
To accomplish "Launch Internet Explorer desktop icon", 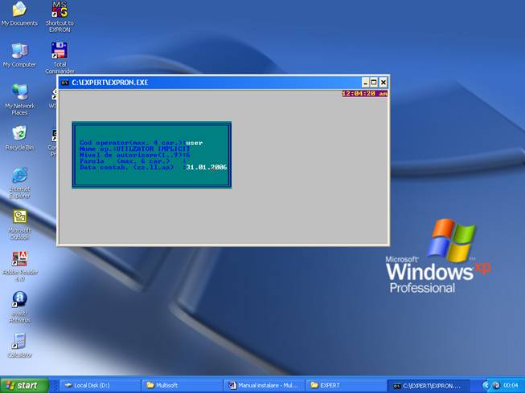I will (19, 183).
